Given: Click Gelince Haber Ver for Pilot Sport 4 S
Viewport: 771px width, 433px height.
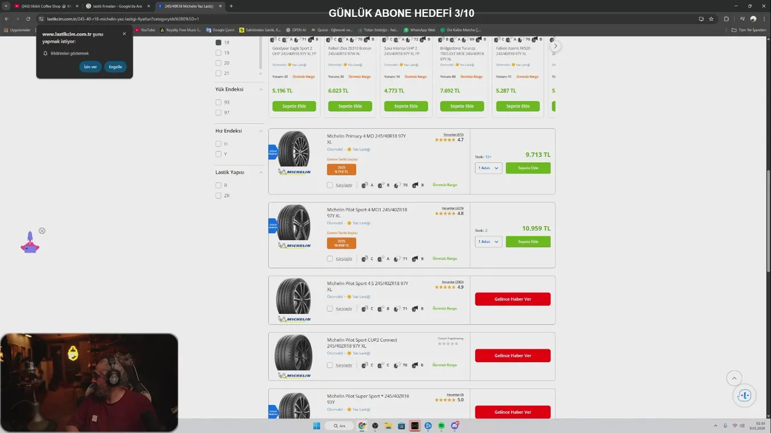Looking at the screenshot, I should [513, 299].
